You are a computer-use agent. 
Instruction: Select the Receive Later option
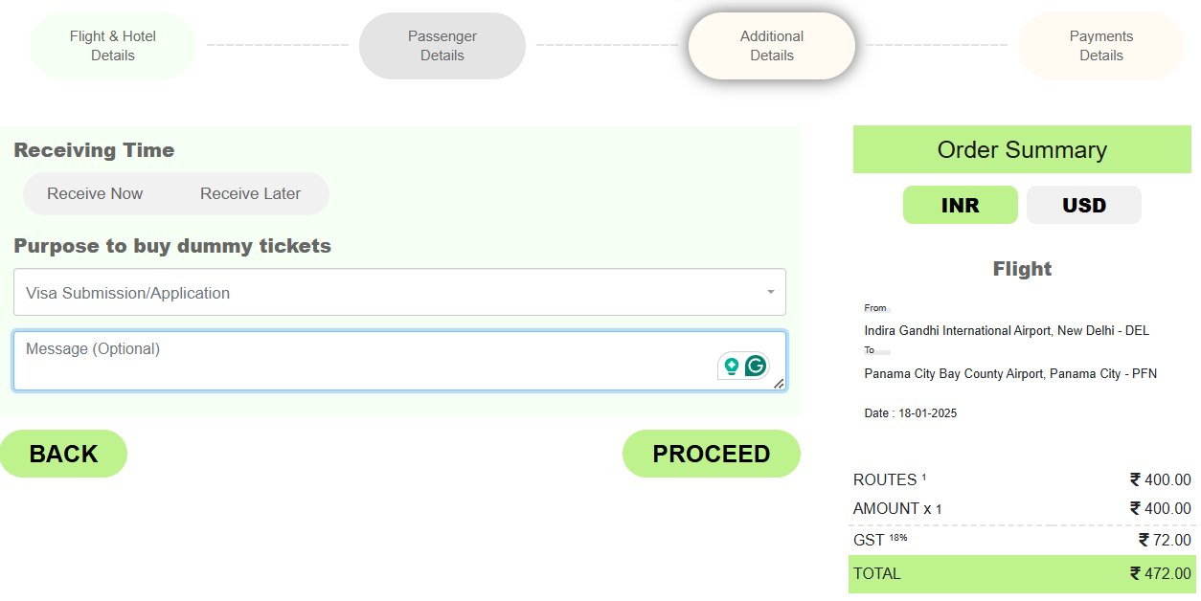click(x=250, y=193)
